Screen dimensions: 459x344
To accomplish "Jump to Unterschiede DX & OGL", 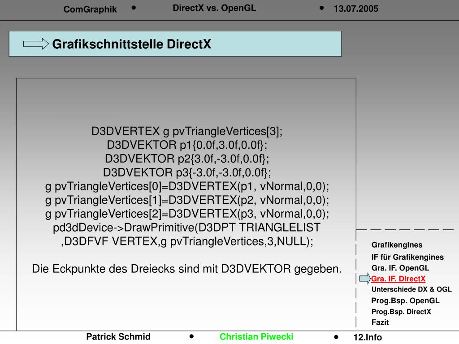I will (411, 289).
